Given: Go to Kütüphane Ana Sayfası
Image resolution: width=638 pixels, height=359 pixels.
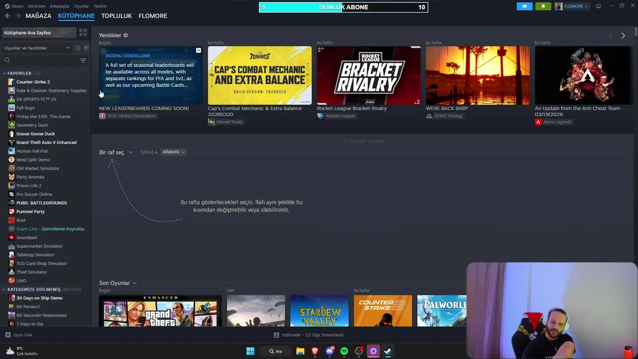Looking at the screenshot, I should tap(38, 32).
